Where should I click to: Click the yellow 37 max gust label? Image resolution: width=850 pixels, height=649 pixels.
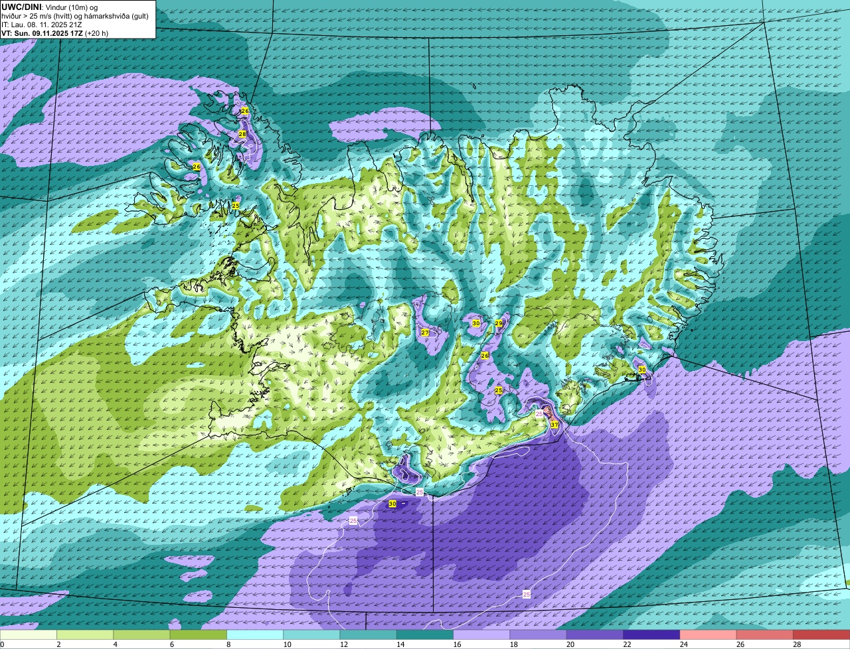pos(554,425)
